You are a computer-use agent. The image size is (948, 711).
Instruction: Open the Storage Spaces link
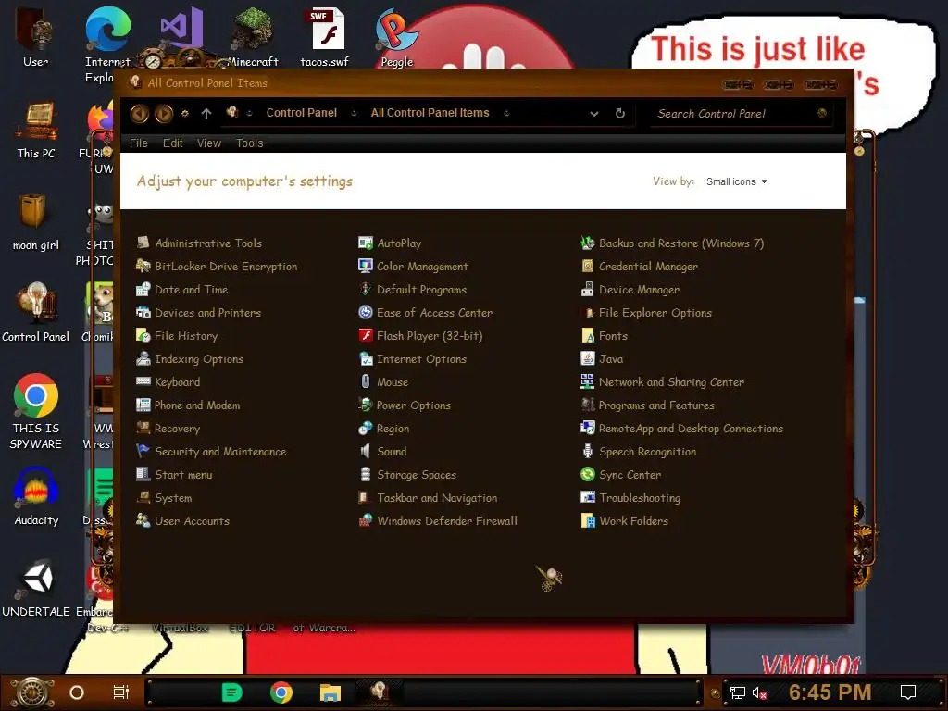pyautogui.click(x=417, y=475)
